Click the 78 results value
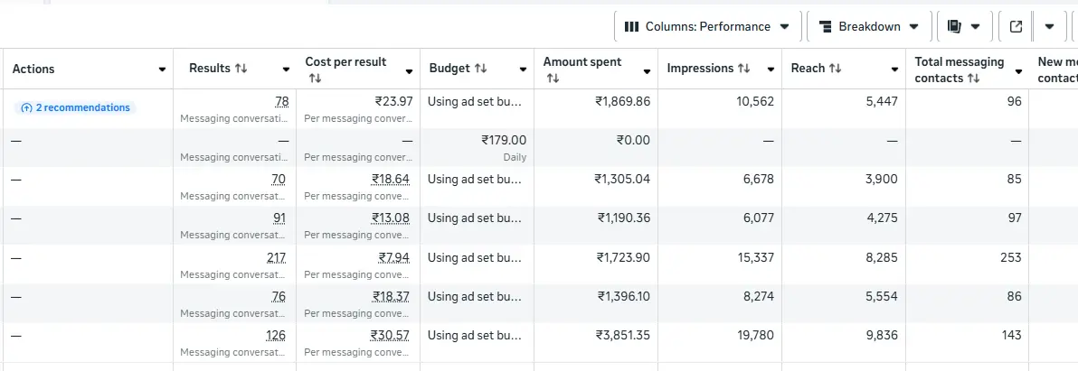 click(281, 101)
